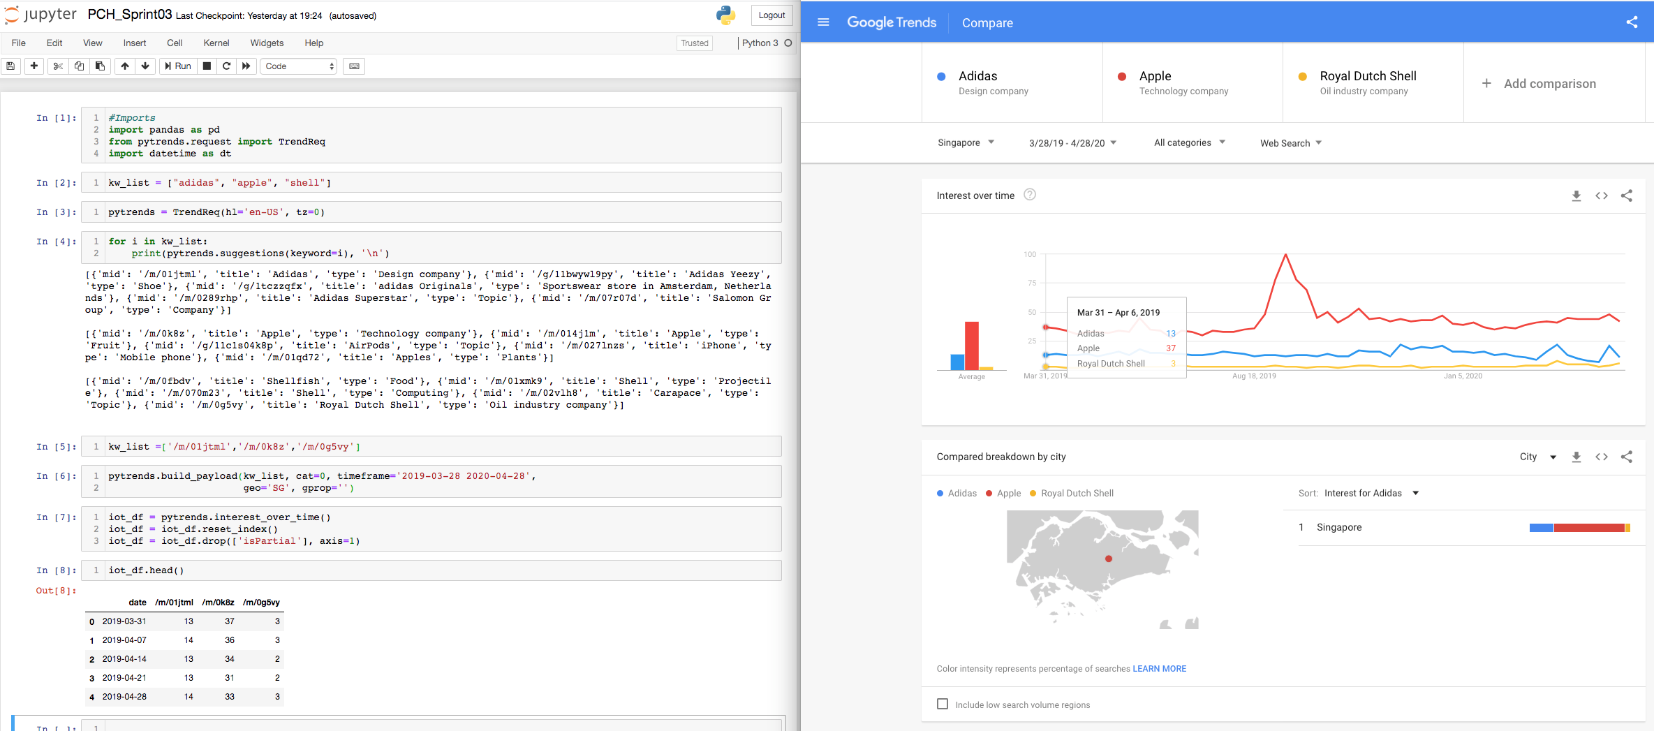Click into code cell In [2] kw_list

[x=443, y=182]
